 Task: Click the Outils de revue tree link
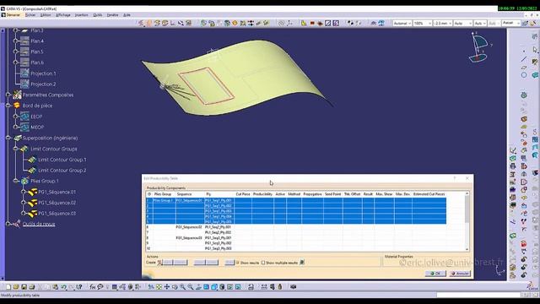click(39, 224)
